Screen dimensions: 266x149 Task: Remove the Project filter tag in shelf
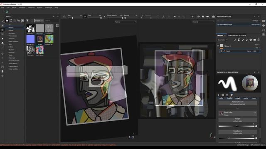[x=42, y=21]
